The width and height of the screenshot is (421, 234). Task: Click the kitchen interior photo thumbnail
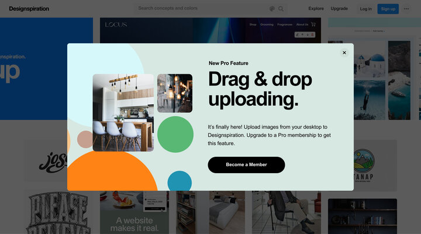(123, 112)
